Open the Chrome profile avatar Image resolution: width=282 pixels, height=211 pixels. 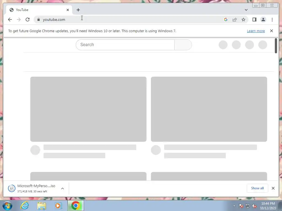tap(263, 20)
